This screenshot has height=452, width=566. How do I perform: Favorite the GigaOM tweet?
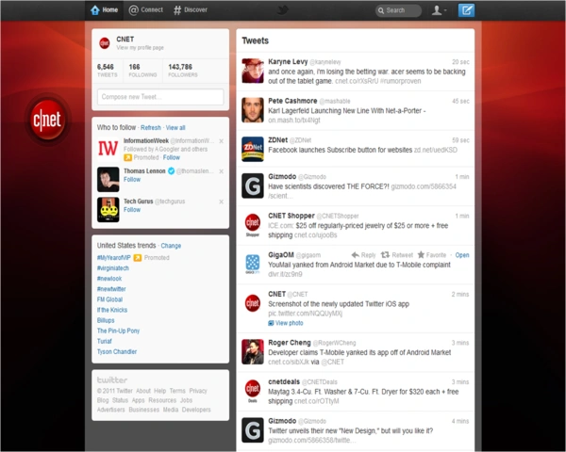tap(432, 255)
